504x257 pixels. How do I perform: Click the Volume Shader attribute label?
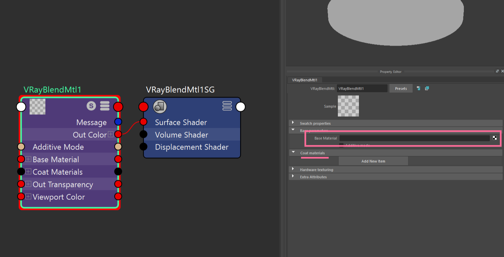click(x=182, y=135)
